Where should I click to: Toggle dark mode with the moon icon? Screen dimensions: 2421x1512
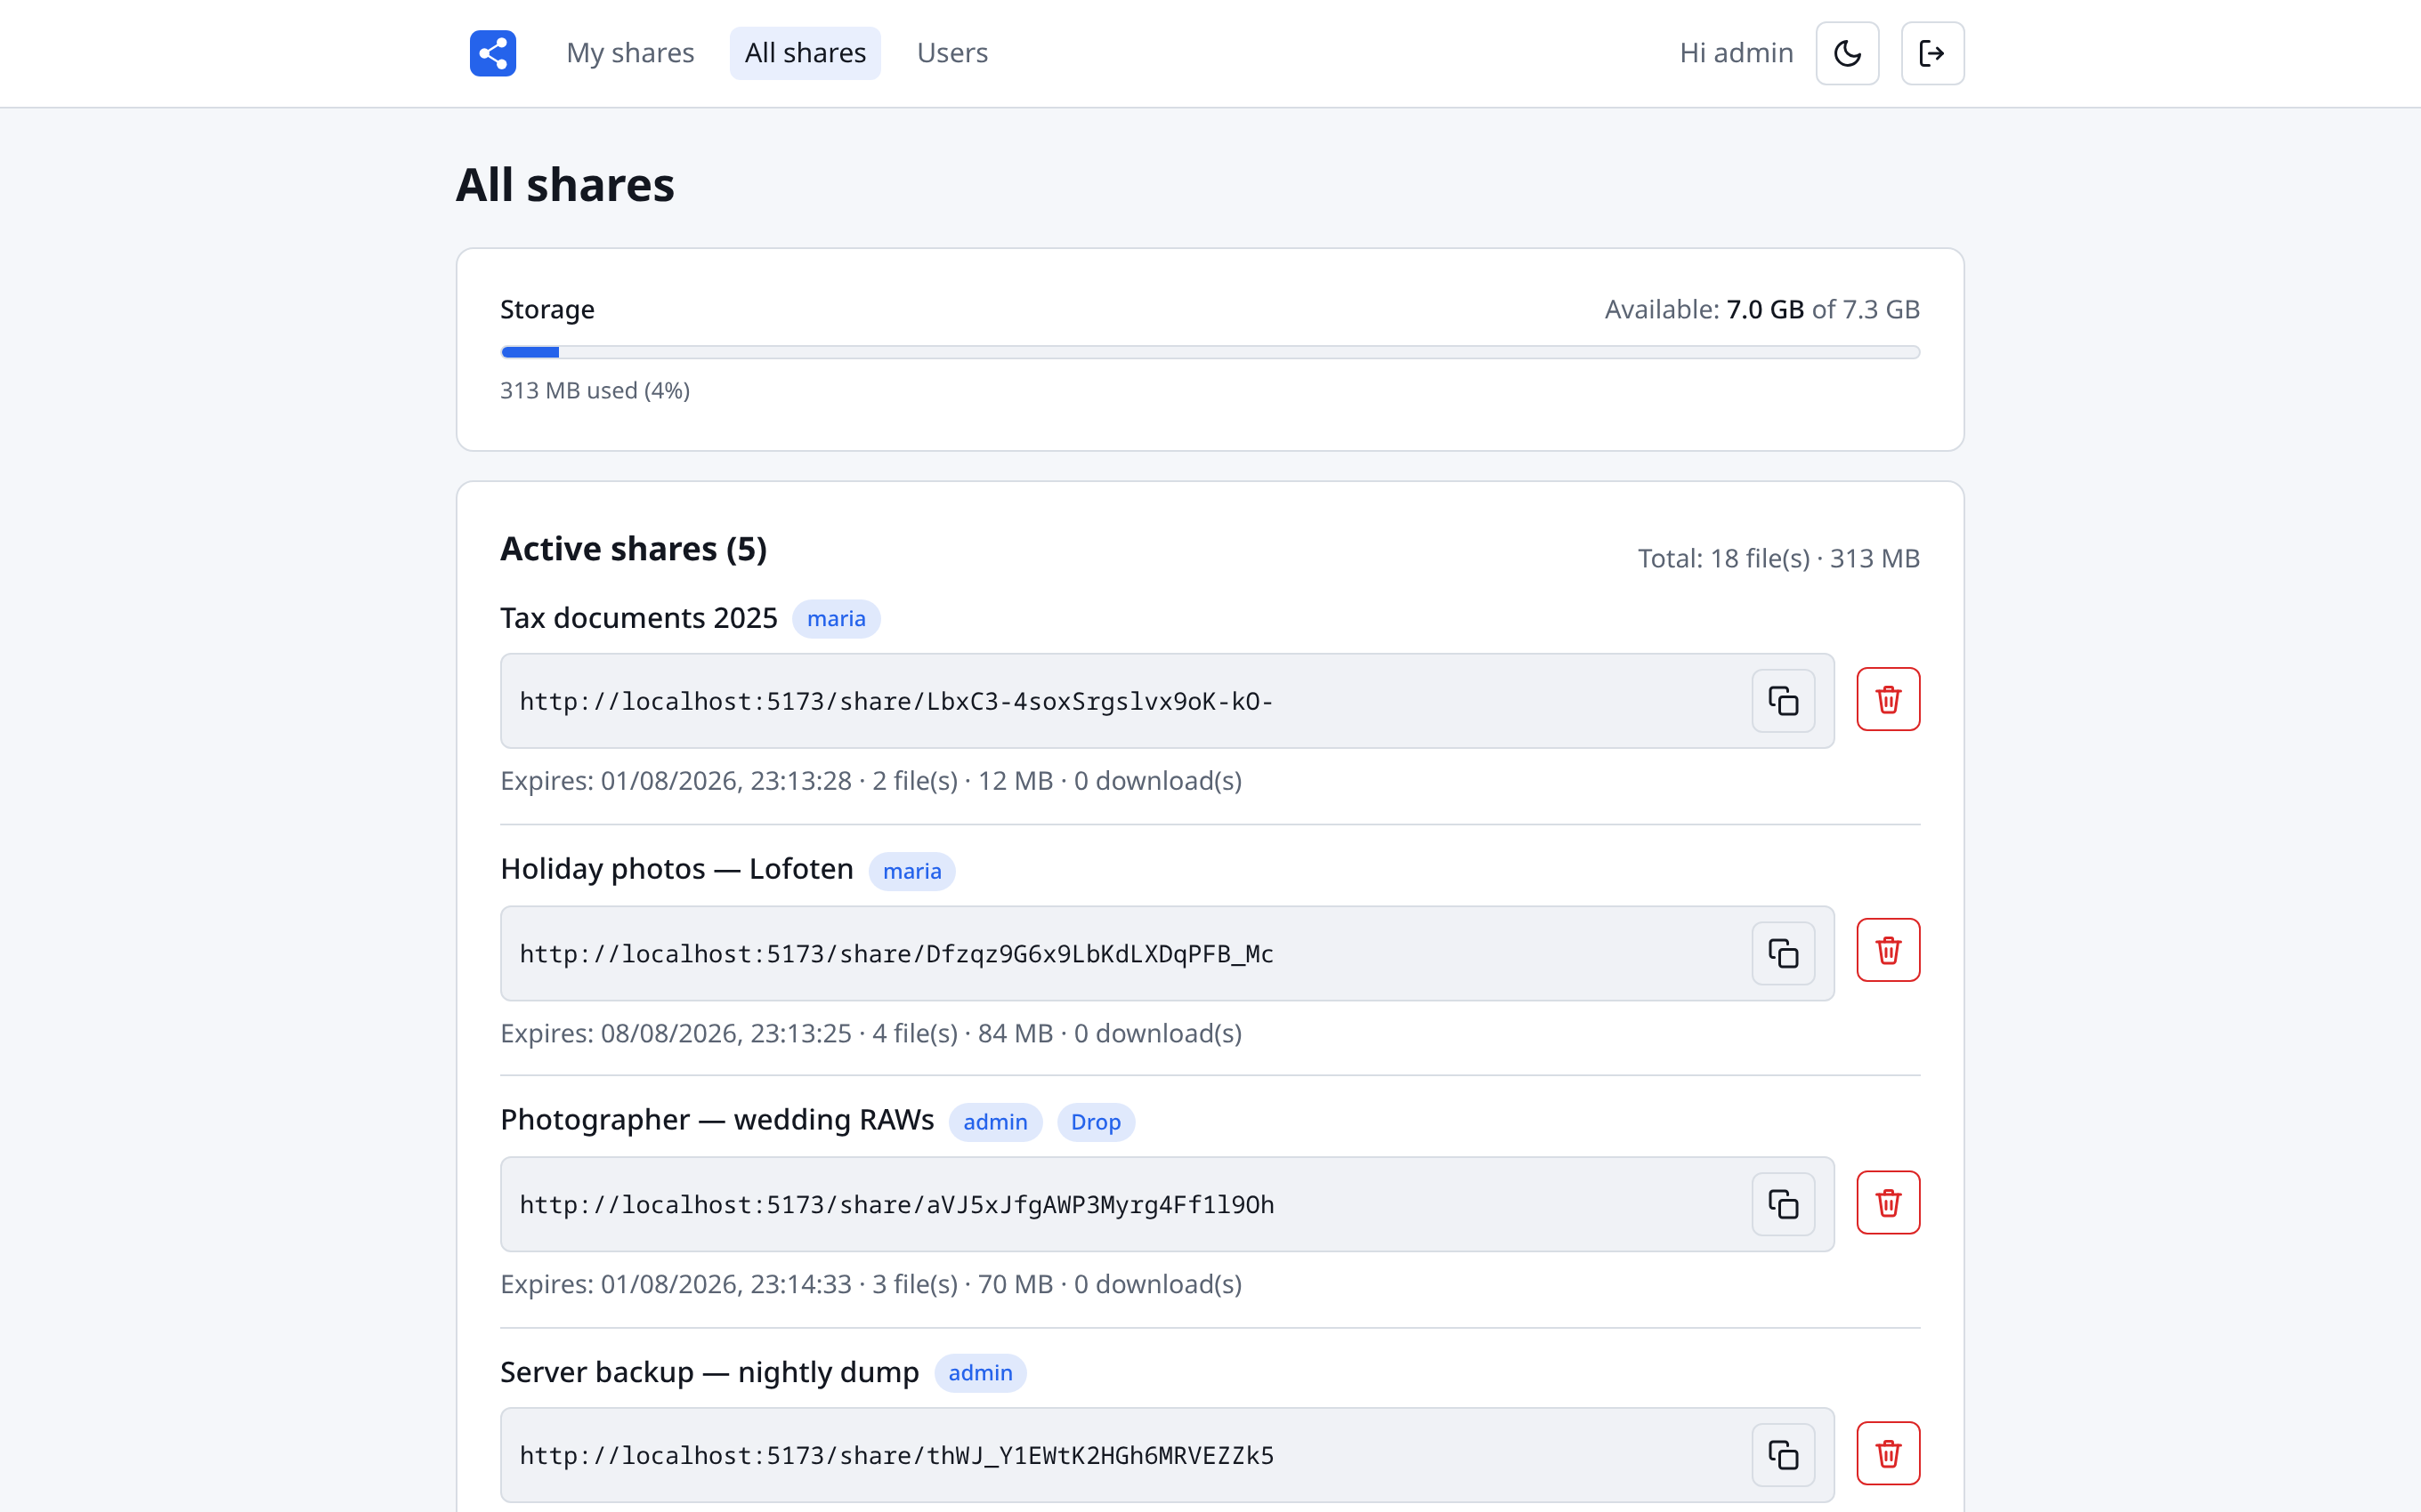[1847, 53]
